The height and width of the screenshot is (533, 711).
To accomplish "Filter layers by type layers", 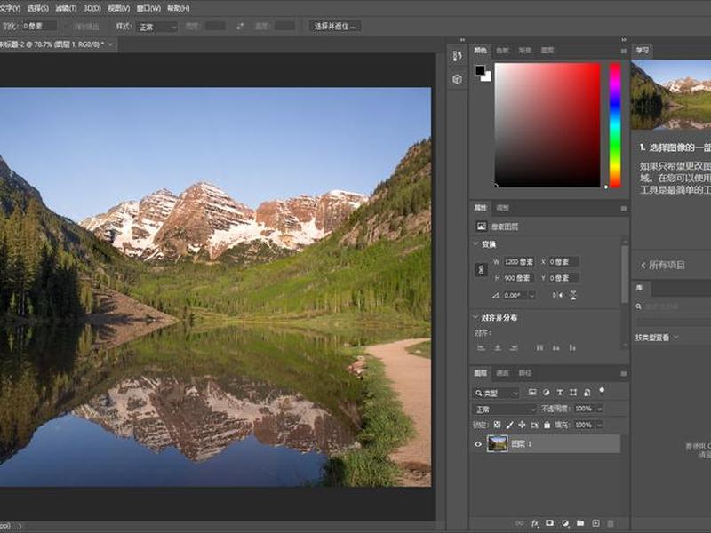I will 560,392.
